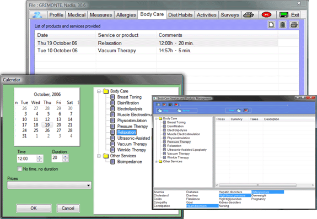The height and width of the screenshot is (219, 317).
Task: Click the Time input field showing 12:00
Action: tap(27, 158)
